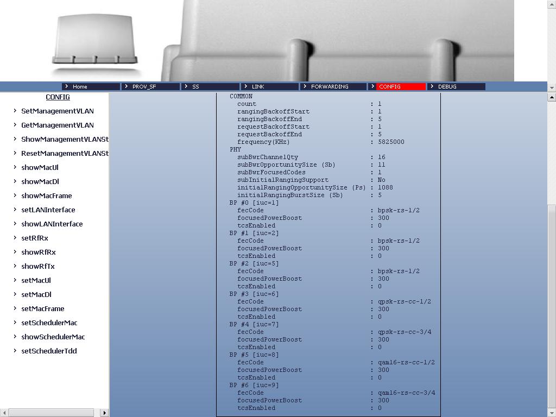
Task: Click the subInitialRangingSupport value No
Action: pyautogui.click(x=382, y=180)
